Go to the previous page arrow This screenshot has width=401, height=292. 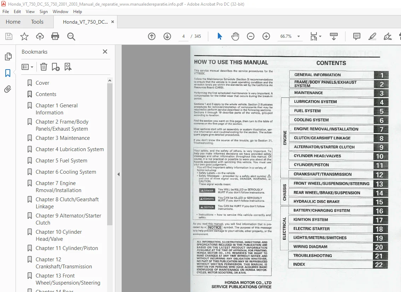pyautogui.click(x=152, y=36)
